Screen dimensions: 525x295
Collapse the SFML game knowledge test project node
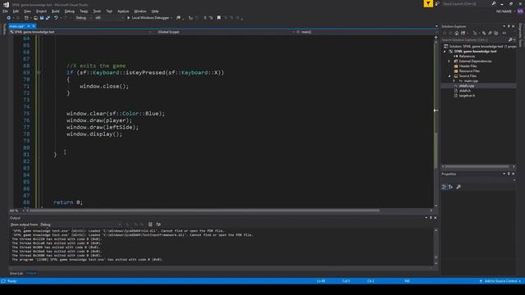tap(445, 52)
